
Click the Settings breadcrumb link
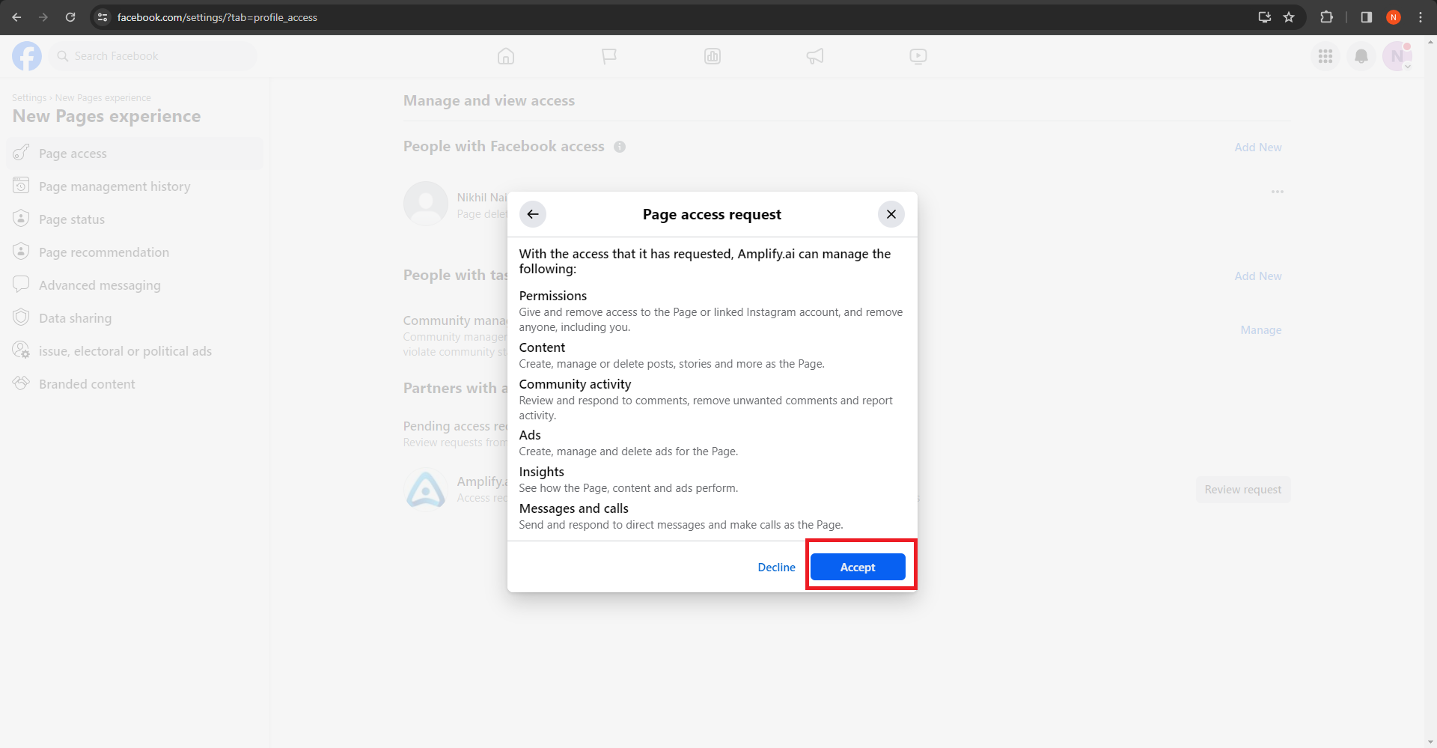pyautogui.click(x=29, y=98)
